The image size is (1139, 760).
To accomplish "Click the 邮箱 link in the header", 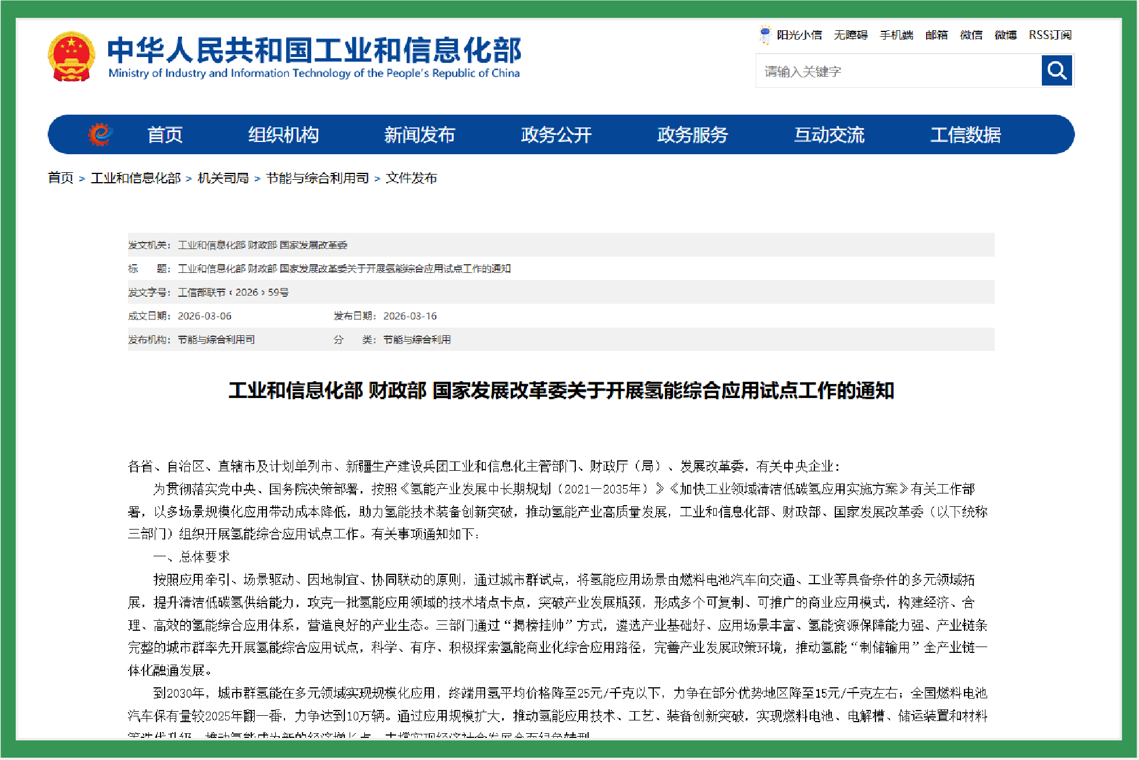I will coord(937,35).
